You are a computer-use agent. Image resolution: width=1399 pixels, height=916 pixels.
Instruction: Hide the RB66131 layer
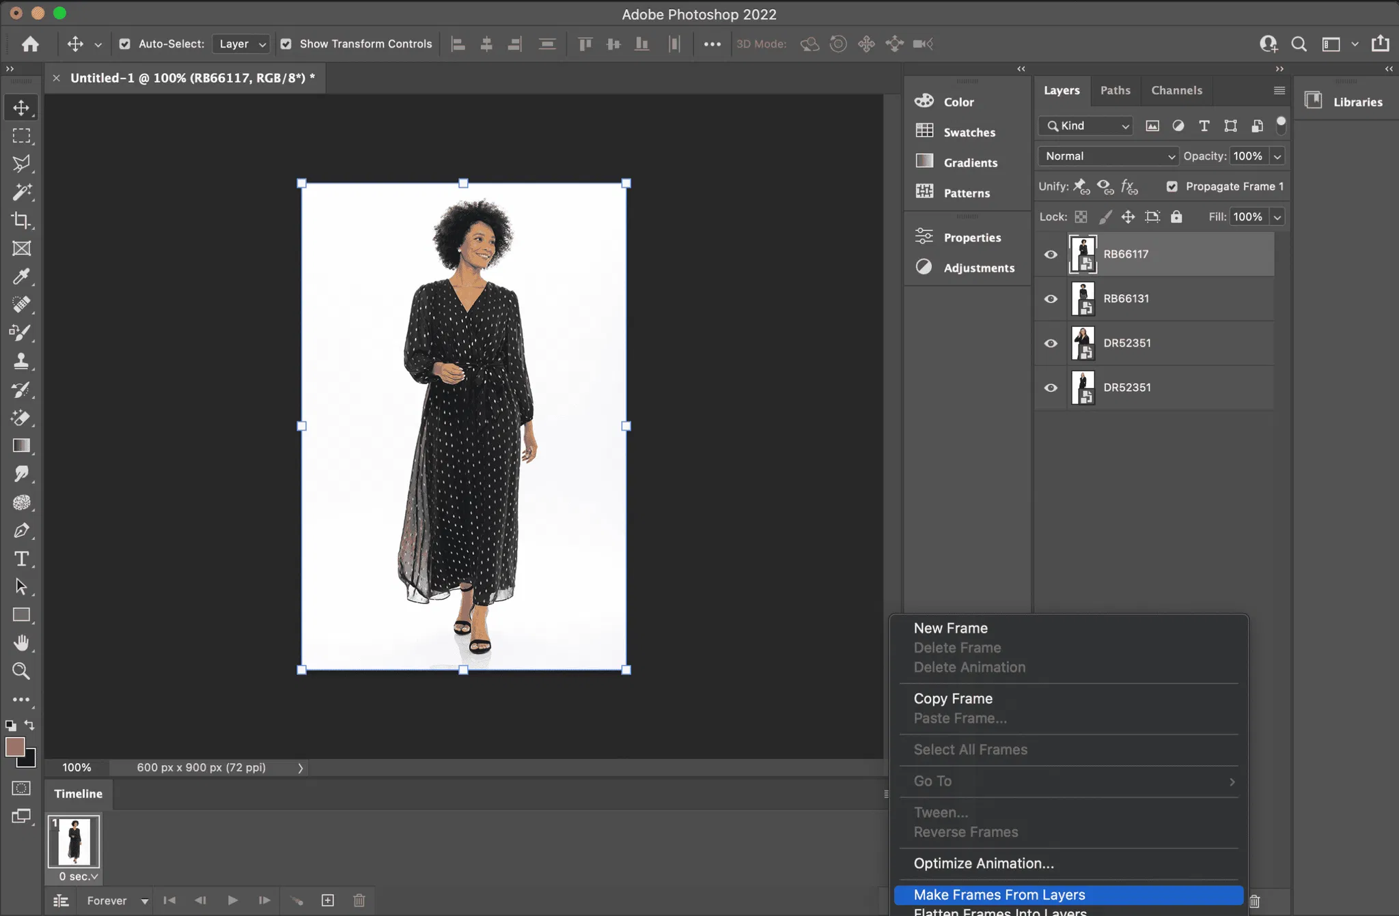tap(1051, 299)
